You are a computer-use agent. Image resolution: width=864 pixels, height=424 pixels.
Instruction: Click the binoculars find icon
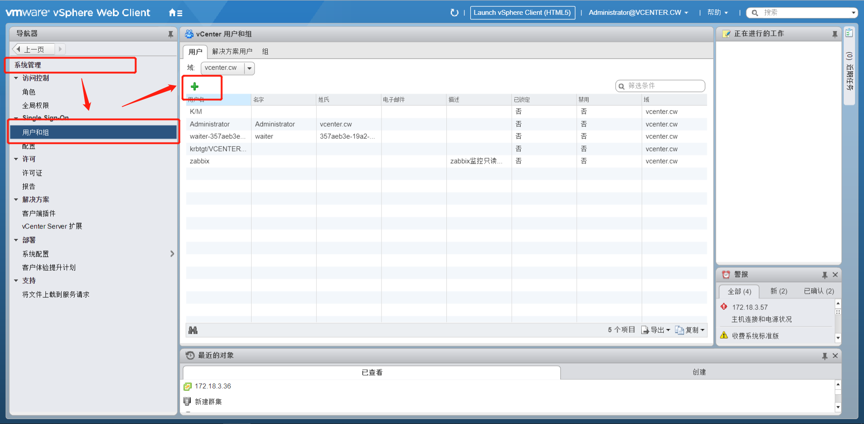[193, 330]
